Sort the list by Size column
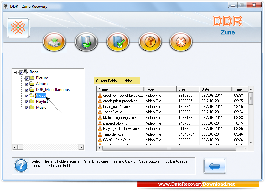Screen dimensions: 265x191 [188, 89]
